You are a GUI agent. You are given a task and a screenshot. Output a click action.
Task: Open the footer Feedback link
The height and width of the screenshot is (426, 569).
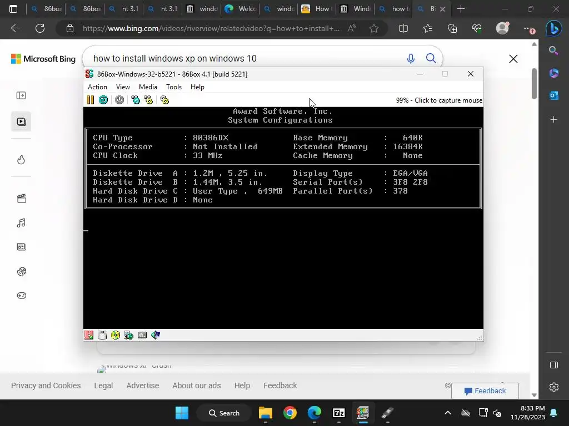[280, 386]
